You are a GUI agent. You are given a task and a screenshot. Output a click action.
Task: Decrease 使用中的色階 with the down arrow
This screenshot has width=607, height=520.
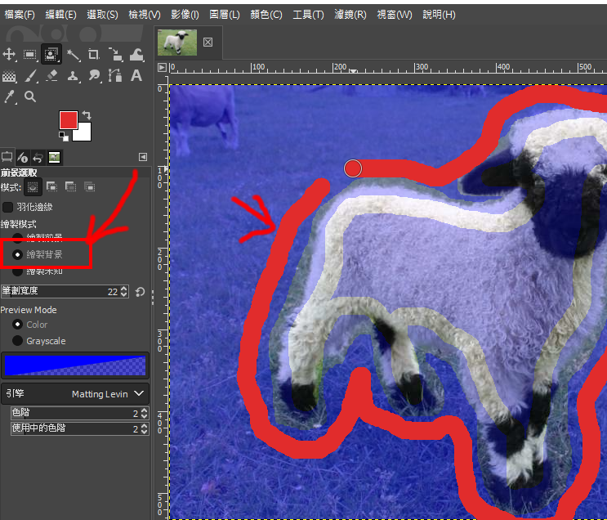pos(145,432)
